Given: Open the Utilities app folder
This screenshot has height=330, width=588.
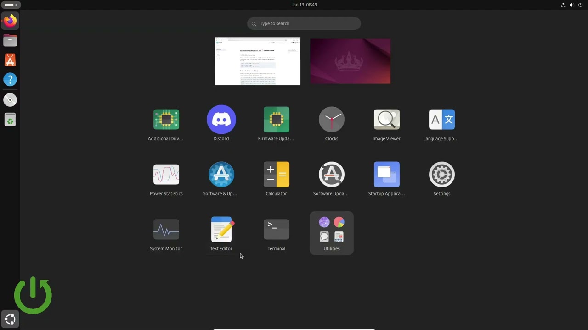Looking at the screenshot, I should (x=331, y=233).
